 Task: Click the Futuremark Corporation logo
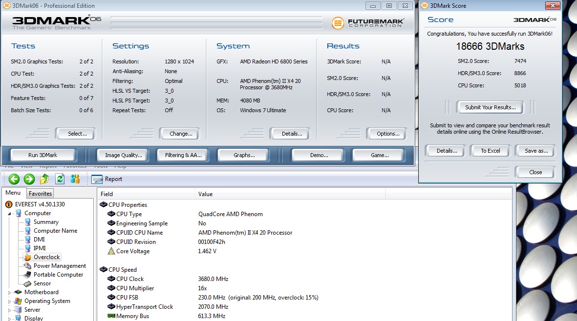click(367, 23)
